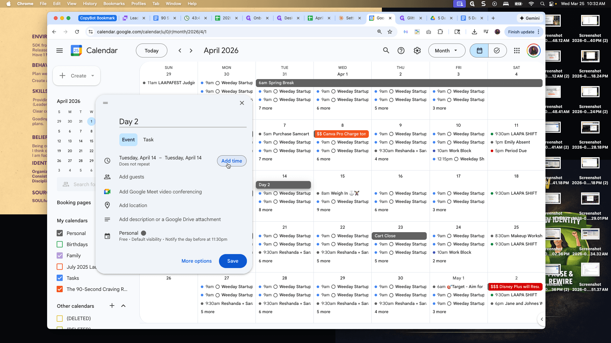Click the Add time button
The width and height of the screenshot is (611, 343).
[232, 161]
